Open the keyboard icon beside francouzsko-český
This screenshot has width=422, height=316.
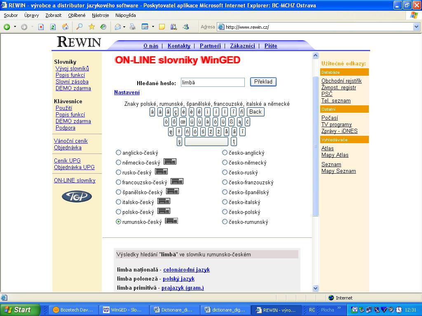click(x=177, y=181)
